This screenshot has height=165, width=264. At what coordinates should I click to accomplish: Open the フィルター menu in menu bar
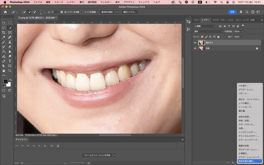coord(106,2)
